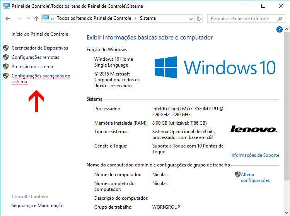Open Configurações remotas

pos(35,57)
